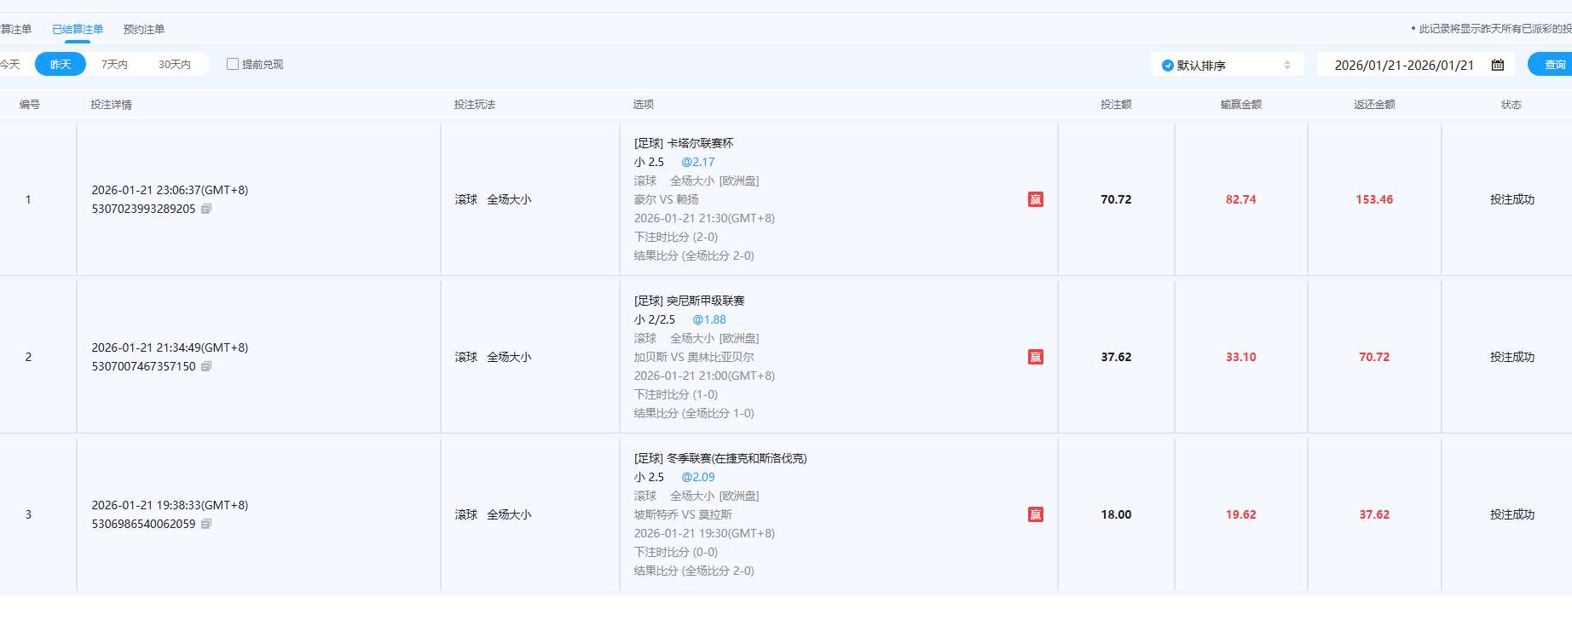Click the match 加贝斯 VS 奥林比亚贝尔
The height and width of the screenshot is (620, 1572).
694,357
